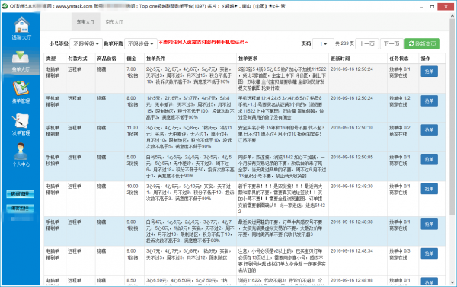Viewport: 457px width, 287px height.
Task: Go to next page with 下一页
Action: pos(391,43)
